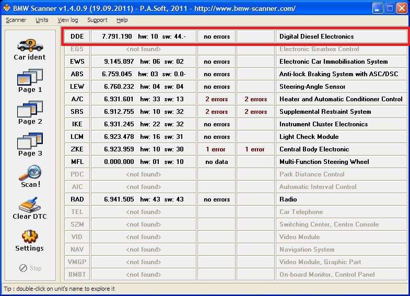Click the greyed VMGP unit button
The image size is (410, 296).
pyautogui.click(x=77, y=262)
